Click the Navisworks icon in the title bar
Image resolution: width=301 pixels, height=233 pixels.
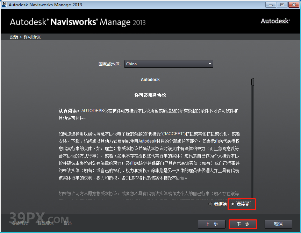tap(5, 5)
